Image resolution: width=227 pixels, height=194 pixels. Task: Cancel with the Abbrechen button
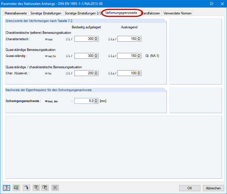(x=213, y=188)
